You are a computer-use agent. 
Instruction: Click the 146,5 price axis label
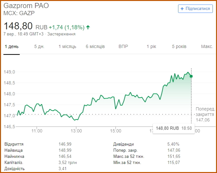[x=9, y=127]
